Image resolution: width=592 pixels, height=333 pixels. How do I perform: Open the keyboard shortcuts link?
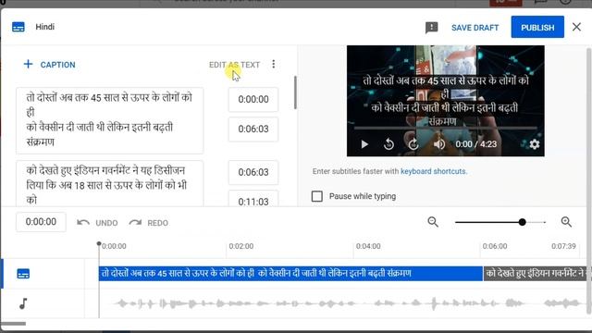434,171
